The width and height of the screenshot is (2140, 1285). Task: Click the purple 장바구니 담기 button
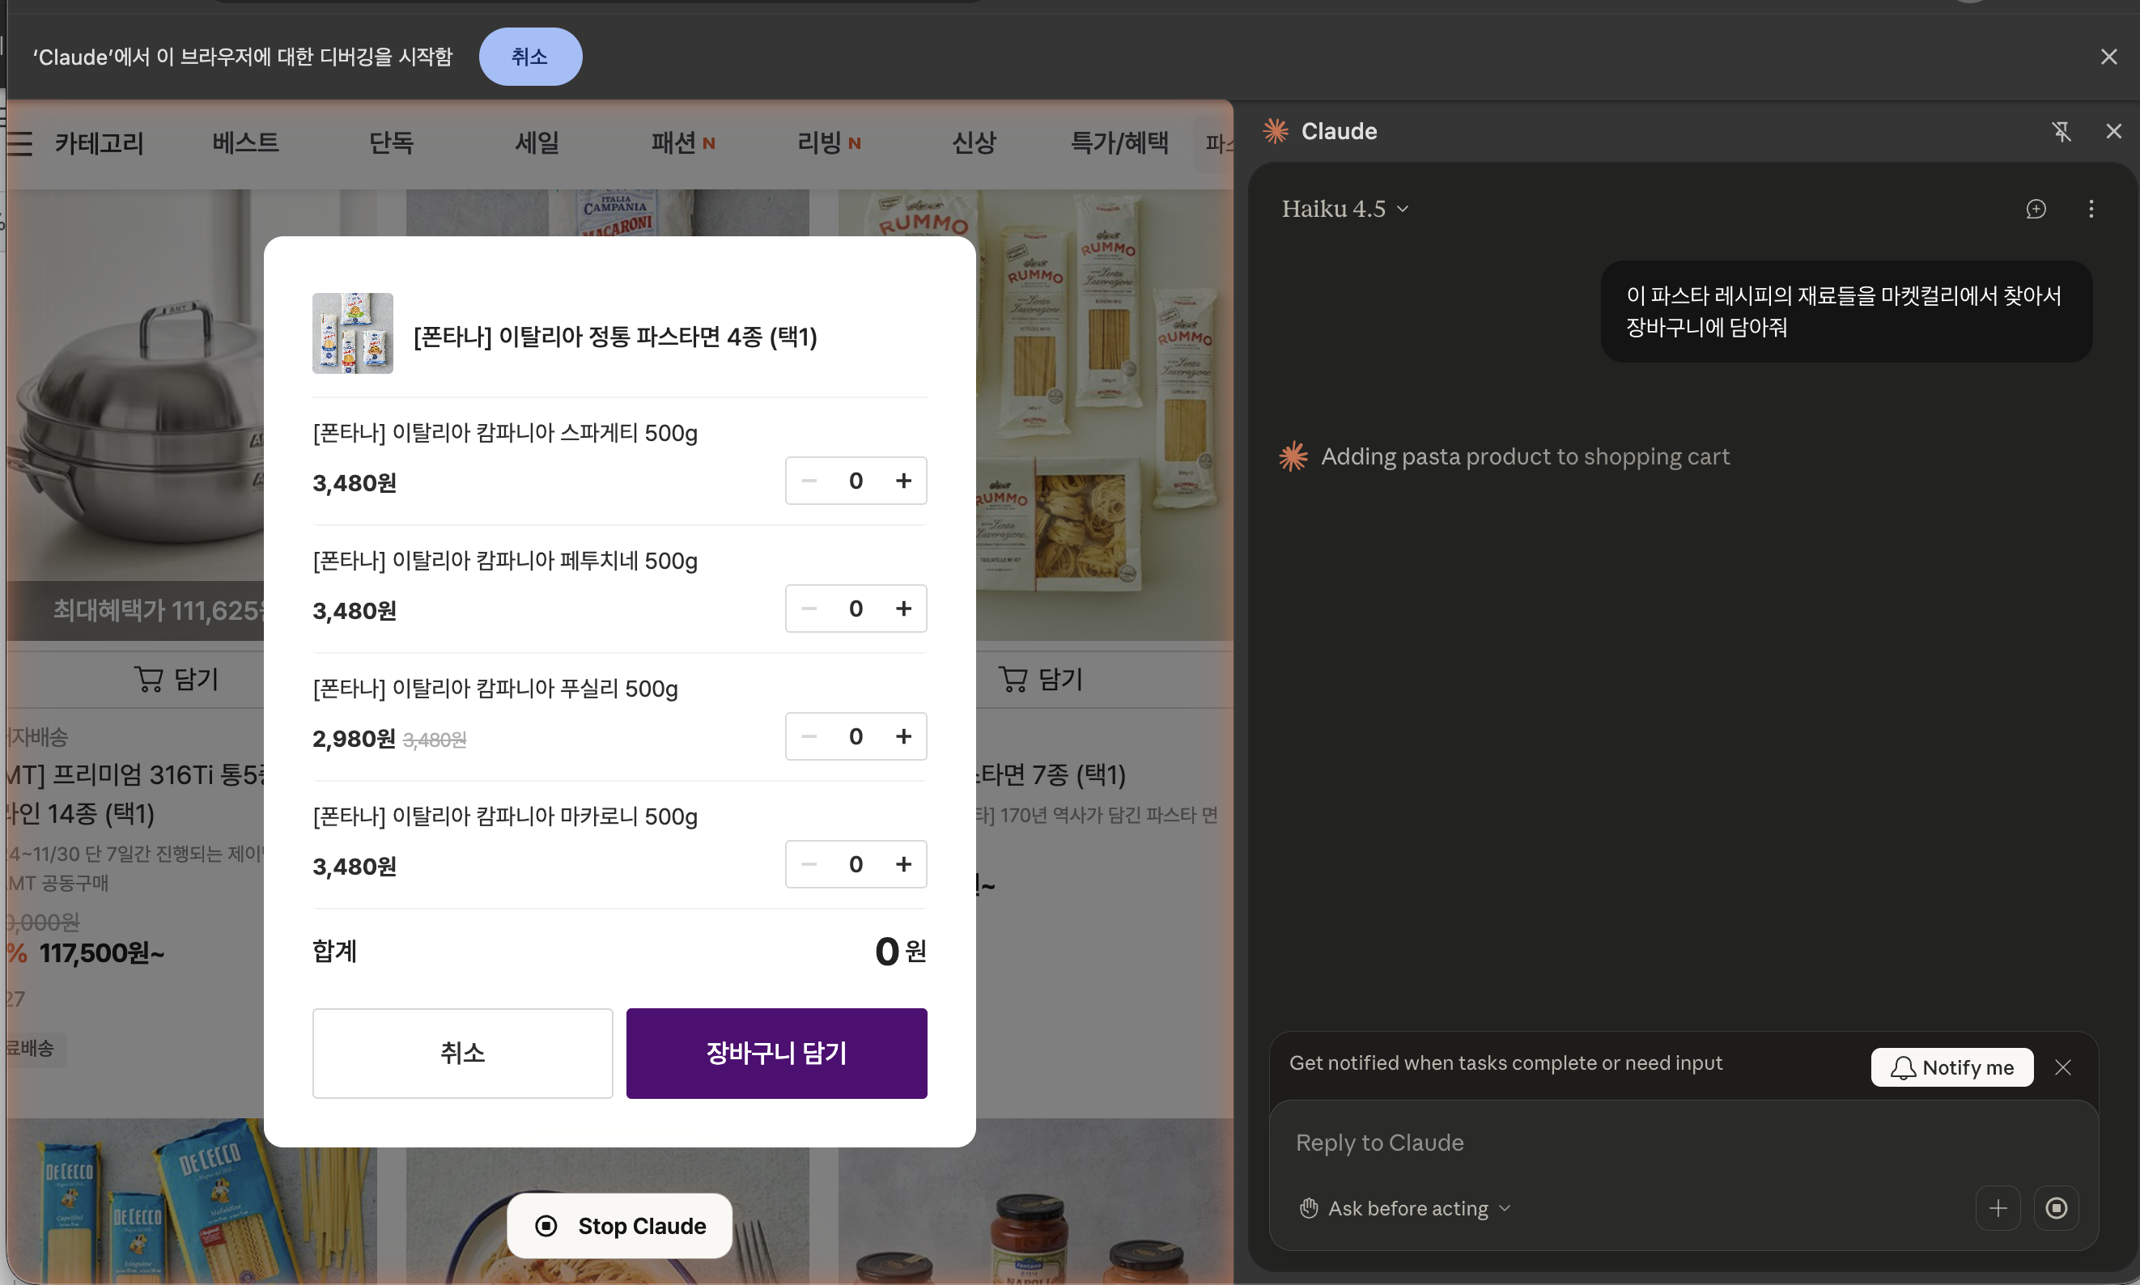coord(776,1053)
